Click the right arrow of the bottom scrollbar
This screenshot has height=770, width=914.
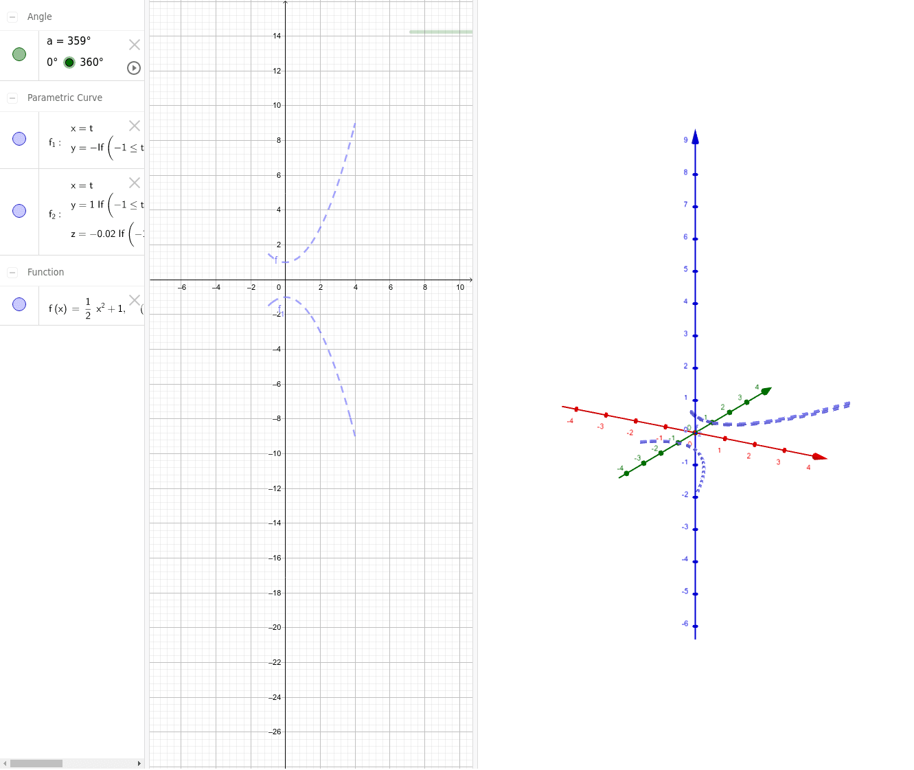139,762
